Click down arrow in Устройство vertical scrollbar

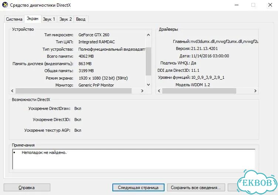(148, 85)
